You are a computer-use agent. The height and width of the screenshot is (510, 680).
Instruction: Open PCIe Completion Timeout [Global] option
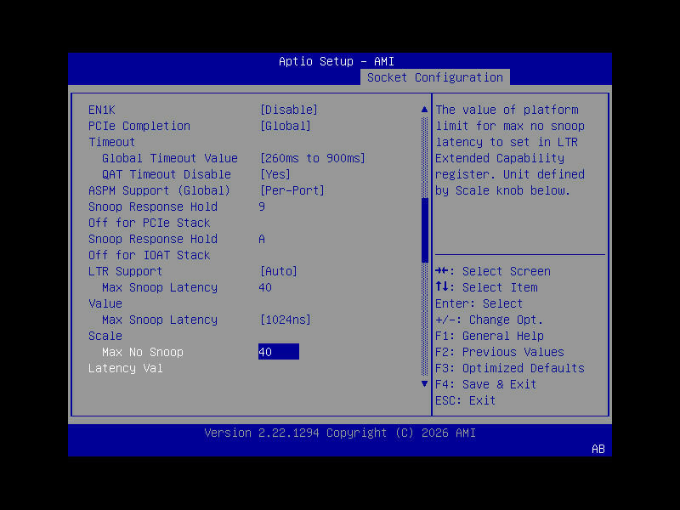click(x=285, y=126)
